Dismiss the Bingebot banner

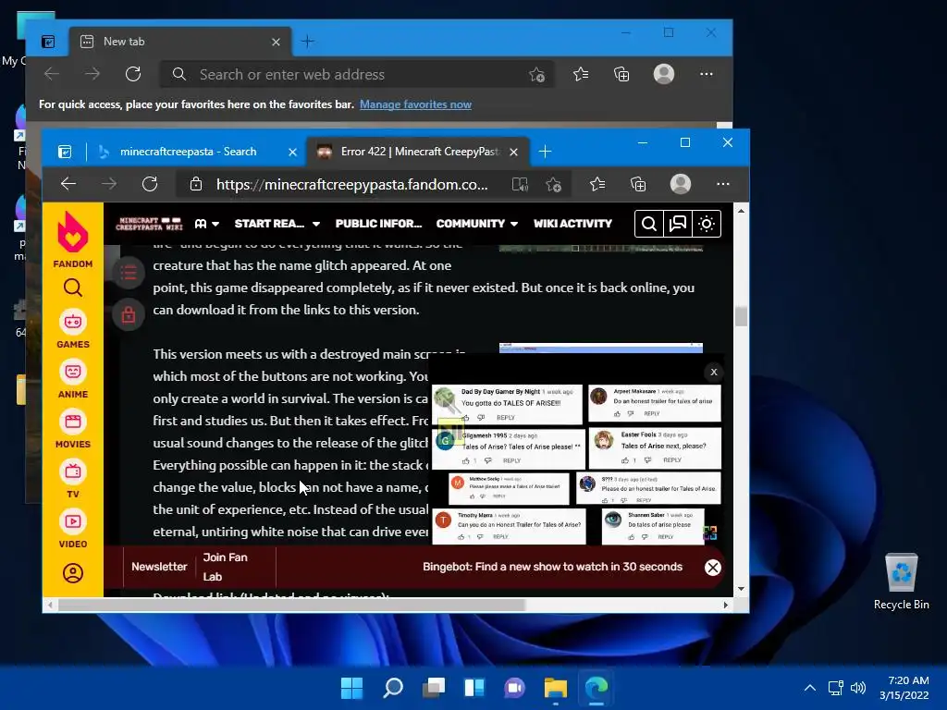tap(713, 568)
